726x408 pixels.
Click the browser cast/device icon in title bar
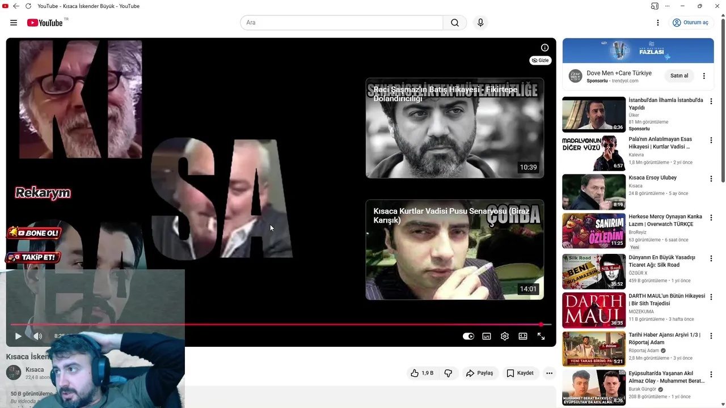655,6
